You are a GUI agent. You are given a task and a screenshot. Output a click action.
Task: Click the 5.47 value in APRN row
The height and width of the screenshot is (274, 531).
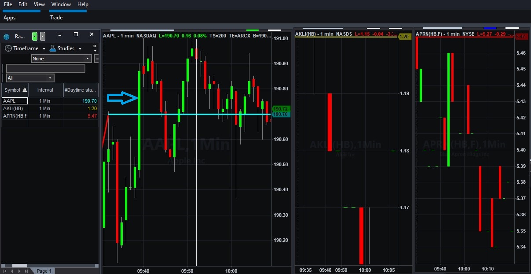(92, 116)
